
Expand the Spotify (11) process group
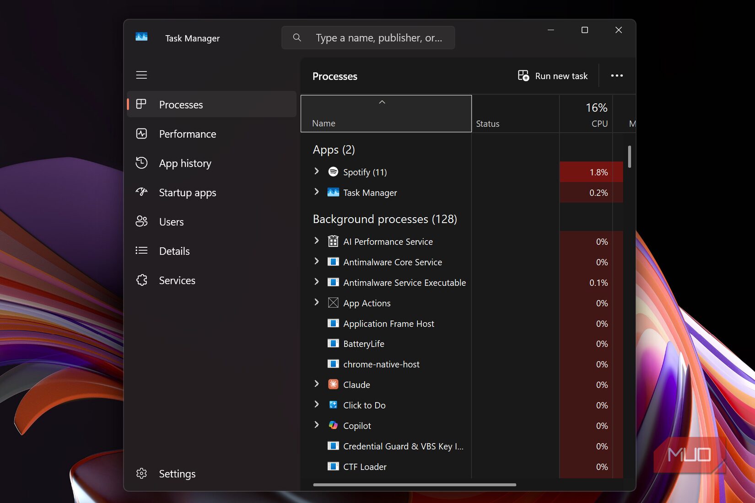[x=316, y=171]
